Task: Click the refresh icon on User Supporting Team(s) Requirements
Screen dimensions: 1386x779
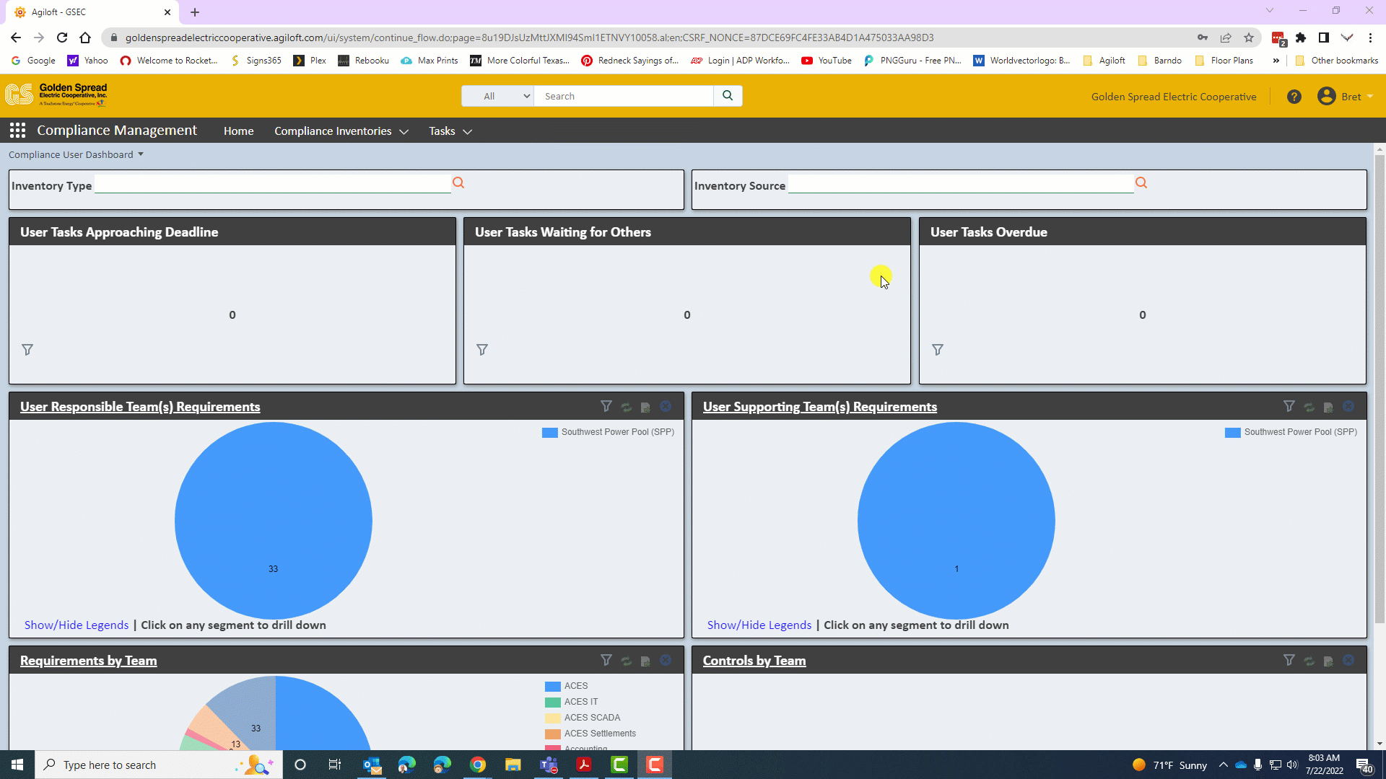Action: 1309,407
